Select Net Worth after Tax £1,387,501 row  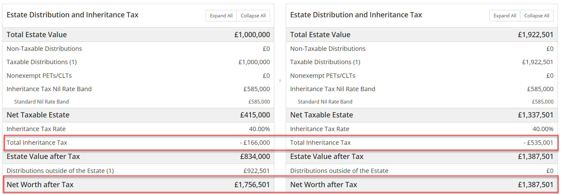click(x=422, y=185)
